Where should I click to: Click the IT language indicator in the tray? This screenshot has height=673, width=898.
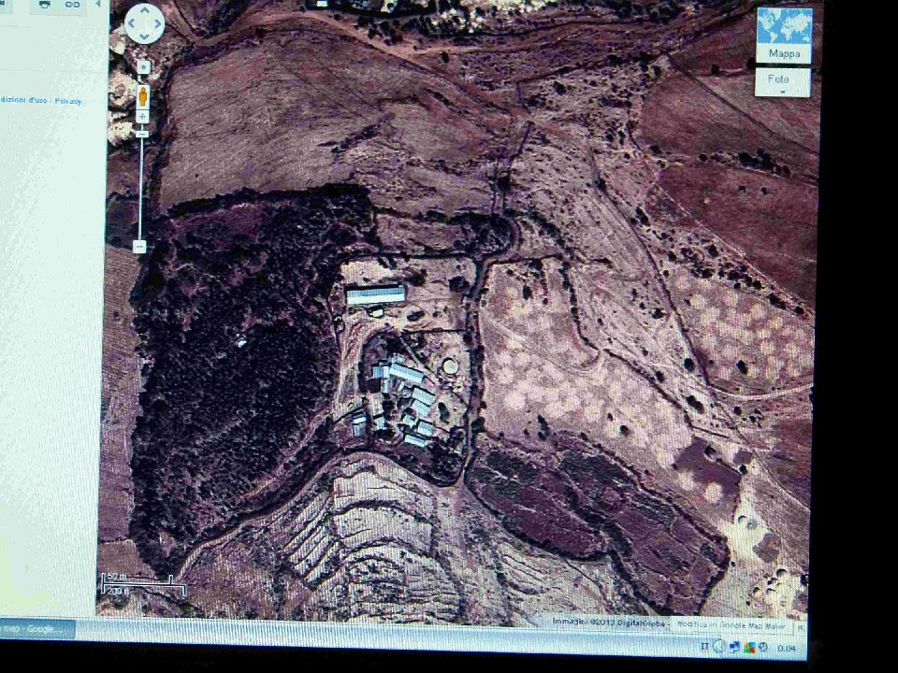pyautogui.click(x=704, y=647)
